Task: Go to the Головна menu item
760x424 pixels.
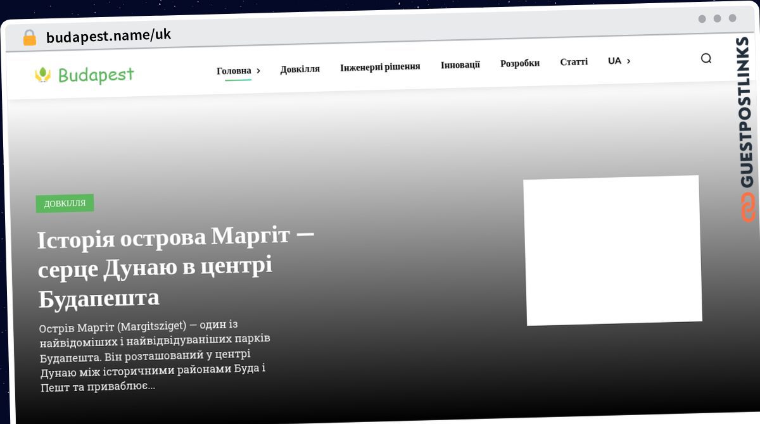Action: click(234, 71)
